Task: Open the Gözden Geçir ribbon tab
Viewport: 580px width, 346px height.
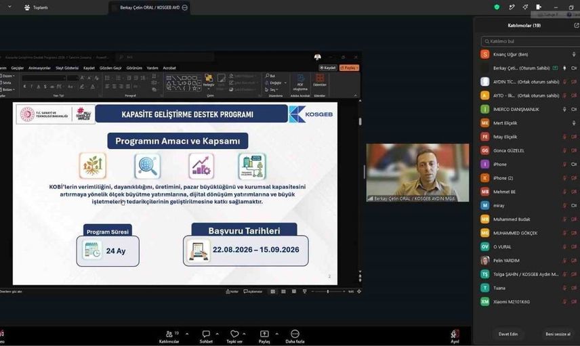Action: point(110,68)
